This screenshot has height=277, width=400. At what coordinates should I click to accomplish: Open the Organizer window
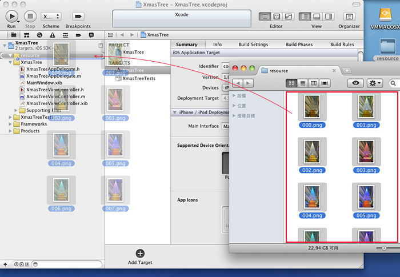pos(349,17)
